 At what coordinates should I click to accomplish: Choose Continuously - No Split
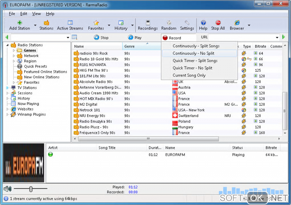point(199,53)
